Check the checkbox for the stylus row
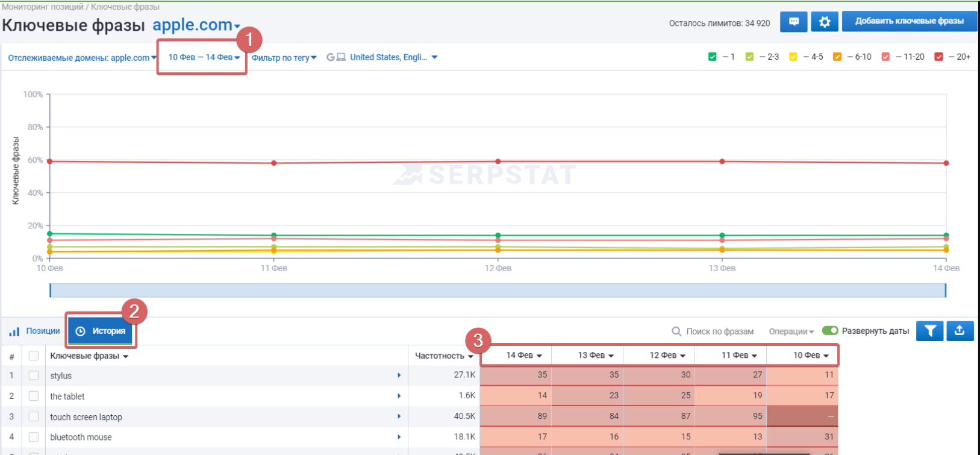Screen dimensions: 980x455 tap(34, 375)
